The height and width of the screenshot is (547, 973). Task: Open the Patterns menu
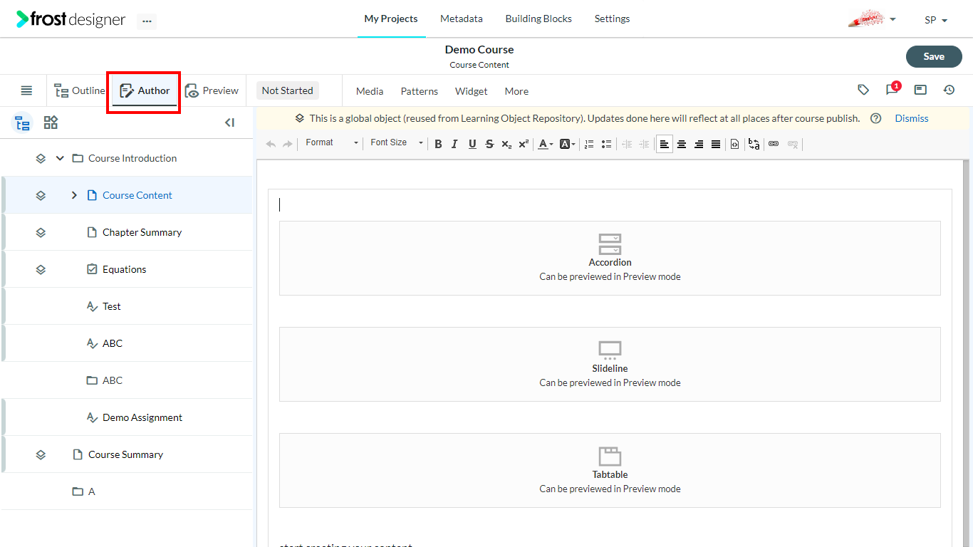click(x=420, y=91)
